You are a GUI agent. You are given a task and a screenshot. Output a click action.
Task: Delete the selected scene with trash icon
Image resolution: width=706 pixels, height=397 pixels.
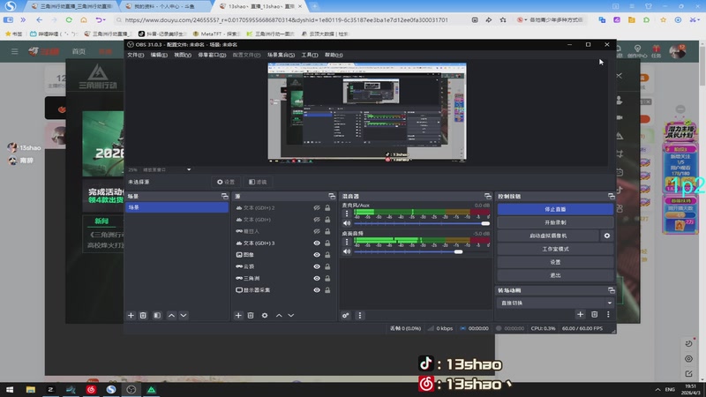tap(143, 316)
